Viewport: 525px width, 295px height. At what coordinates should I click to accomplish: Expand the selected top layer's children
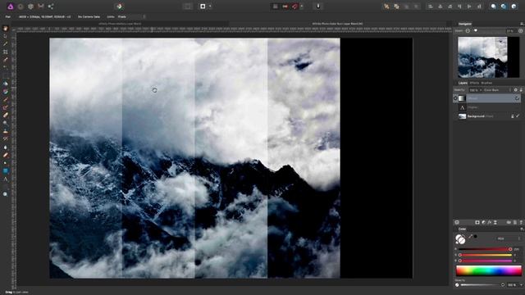[455, 98]
